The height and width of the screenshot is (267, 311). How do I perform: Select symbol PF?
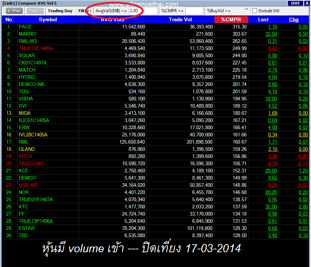click(x=22, y=214)
